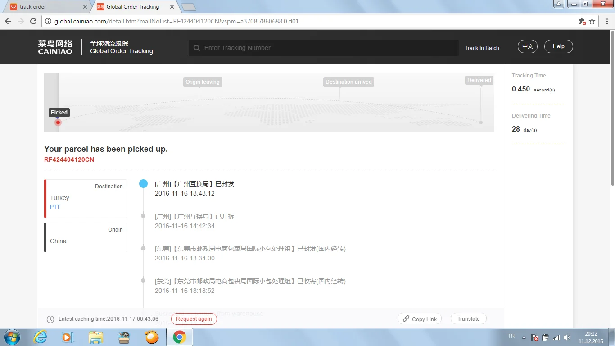Click the Request again button
This screenshot has width=615, height=346.
(194, 319)
